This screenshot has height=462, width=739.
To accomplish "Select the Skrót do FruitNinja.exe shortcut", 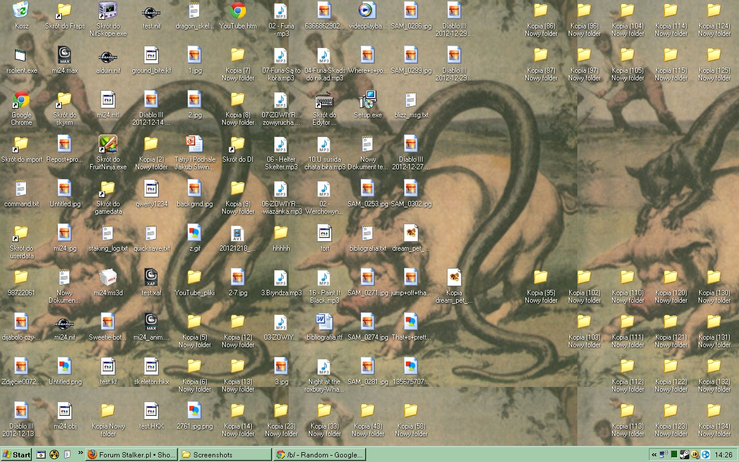I will click(x=107, y=144).
